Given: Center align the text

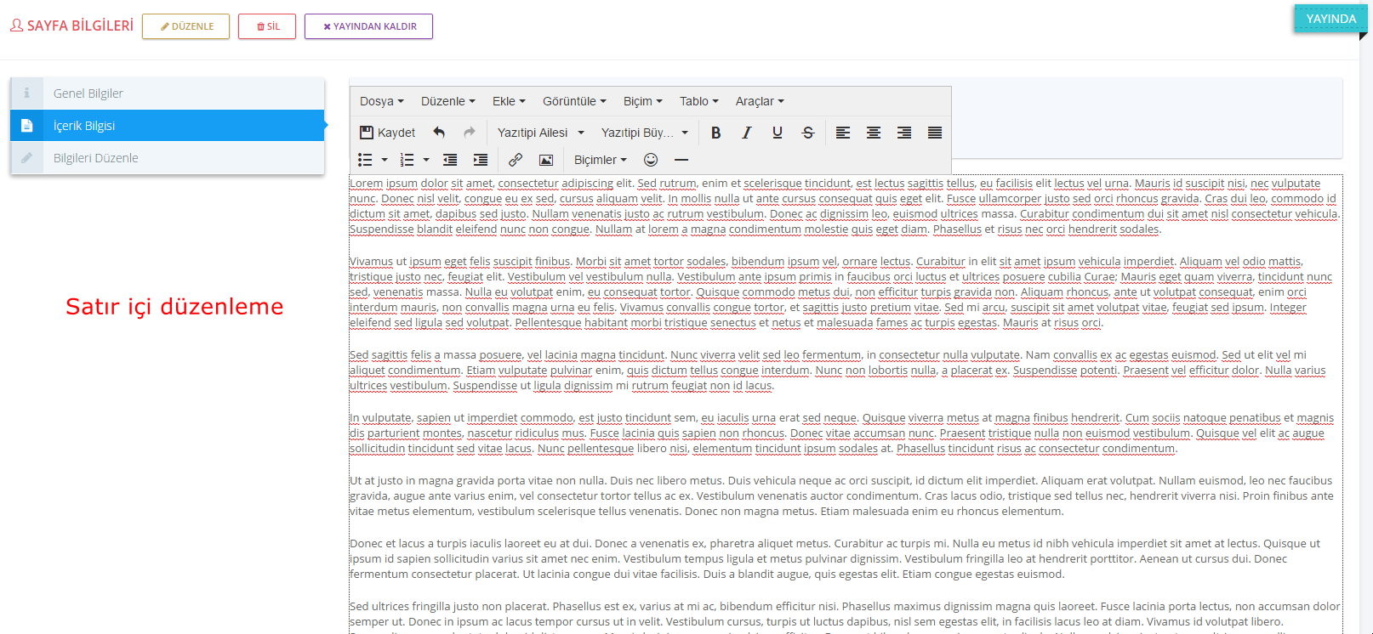Looking at the screenshot, I should [x=874, y=133].
